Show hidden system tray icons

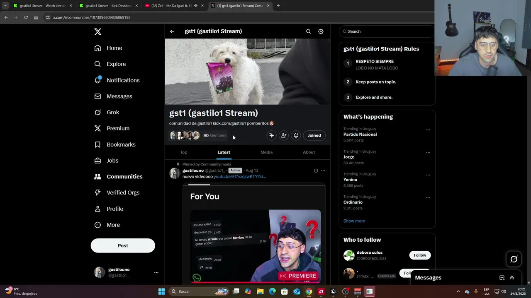(x=458, y=291)
